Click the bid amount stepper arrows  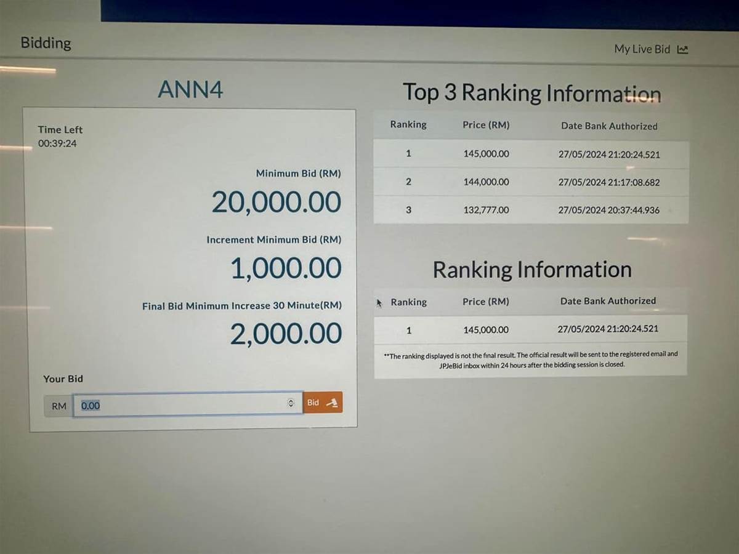[x=291, y=403]
